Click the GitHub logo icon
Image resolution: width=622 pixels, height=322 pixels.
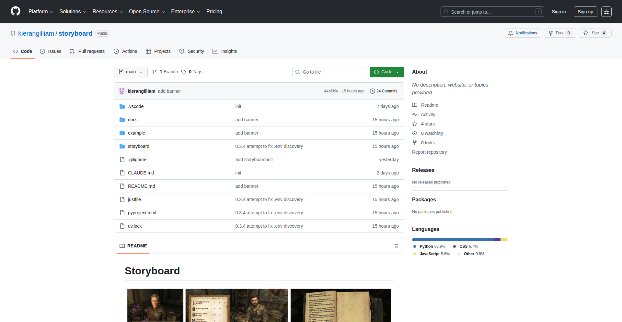[x=16, y=11]
